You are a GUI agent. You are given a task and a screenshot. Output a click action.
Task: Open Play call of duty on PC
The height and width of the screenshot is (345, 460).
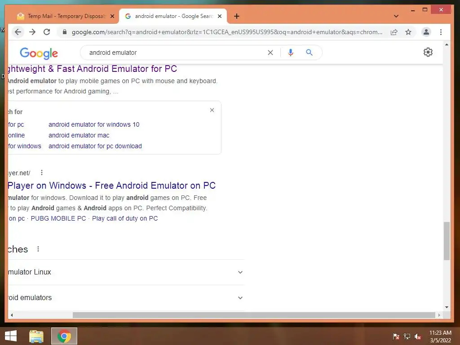click(x=125, y=218)
